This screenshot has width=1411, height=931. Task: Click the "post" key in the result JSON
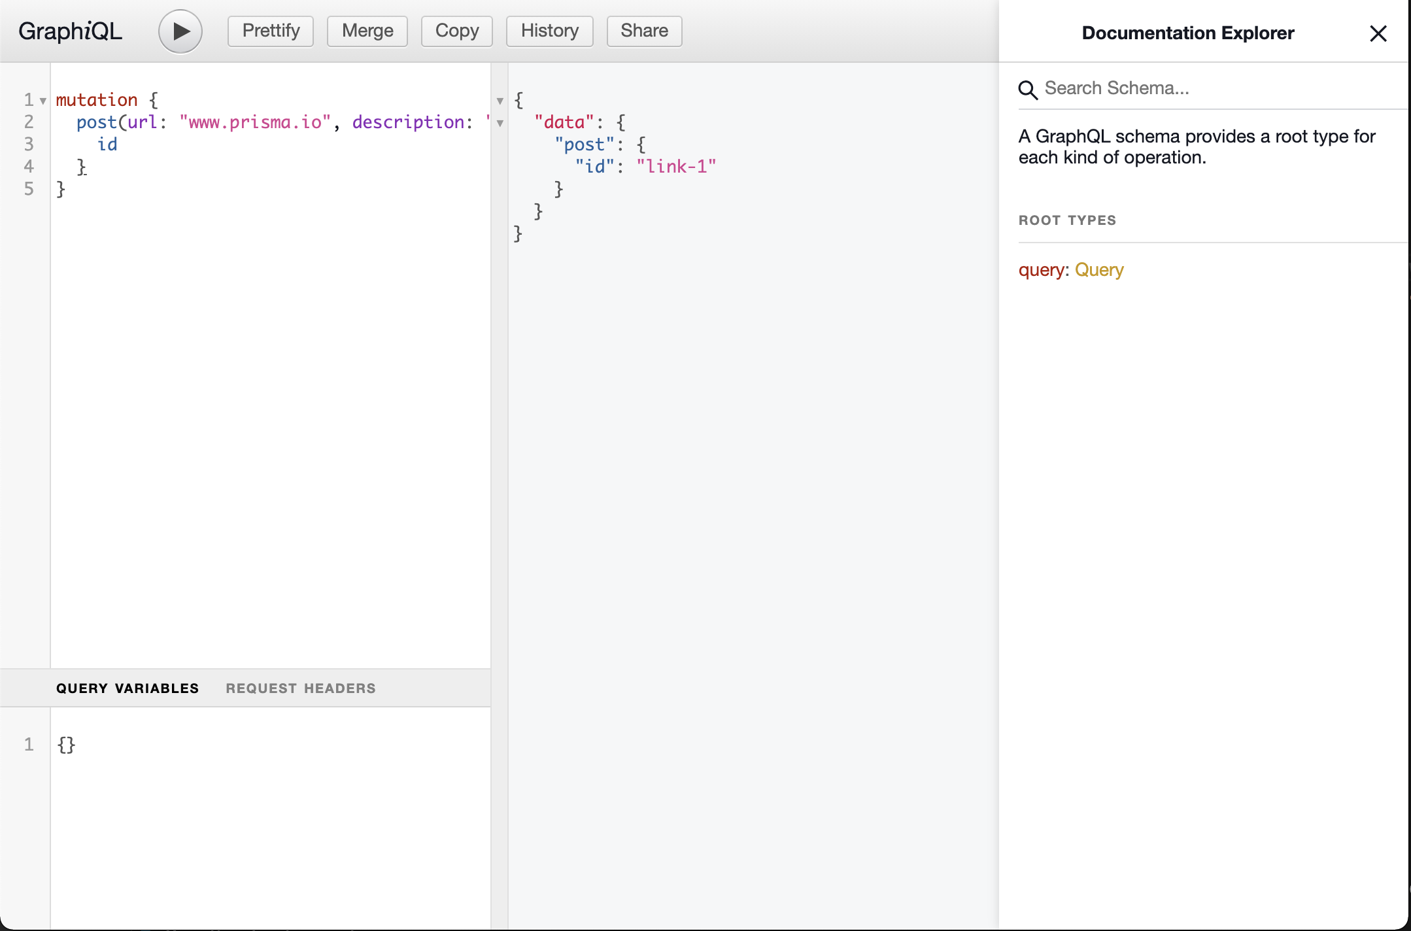tap(585, 144)
